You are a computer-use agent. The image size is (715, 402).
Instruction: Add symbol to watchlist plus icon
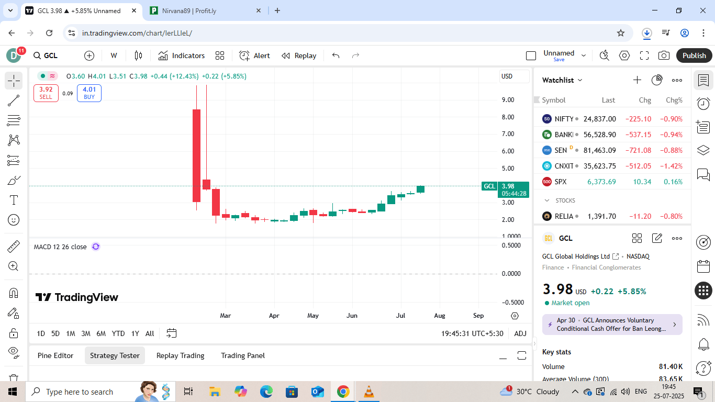[637, 80]
